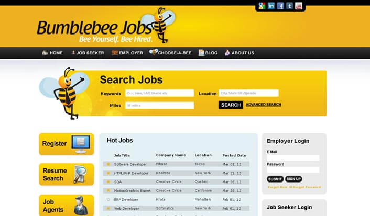The height and width of the screenshot is (216, 370).
Task: Go to the Blog page
Action: pyautogui.click(x=208, y=53)
